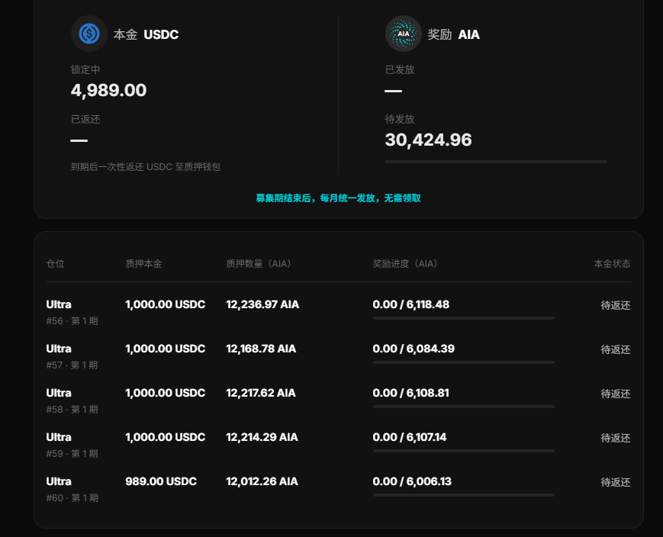Click the 质押本金 column header
This screenshot has width=663, height=537.
point(143,264)
